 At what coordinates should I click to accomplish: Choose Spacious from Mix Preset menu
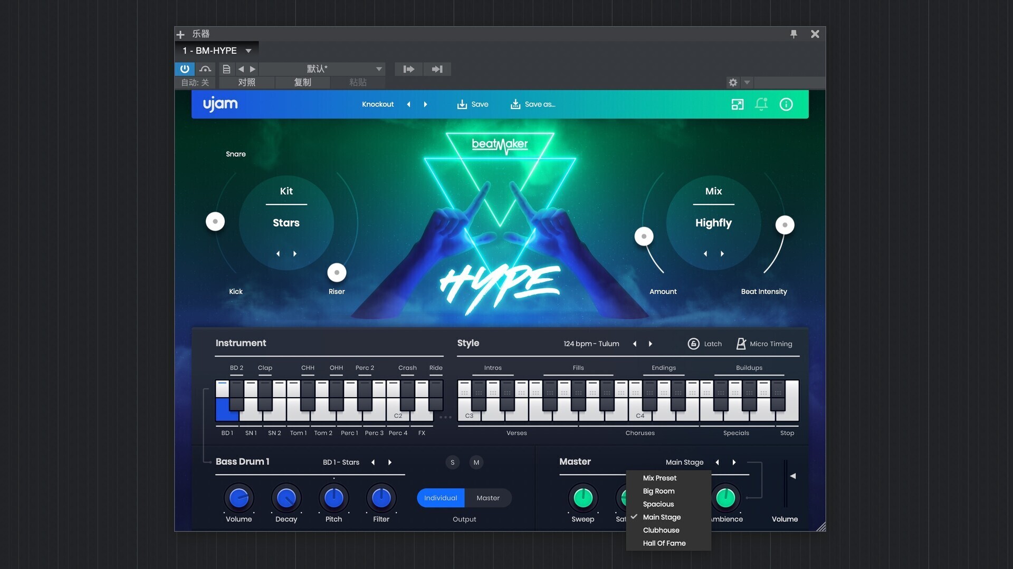668,504
